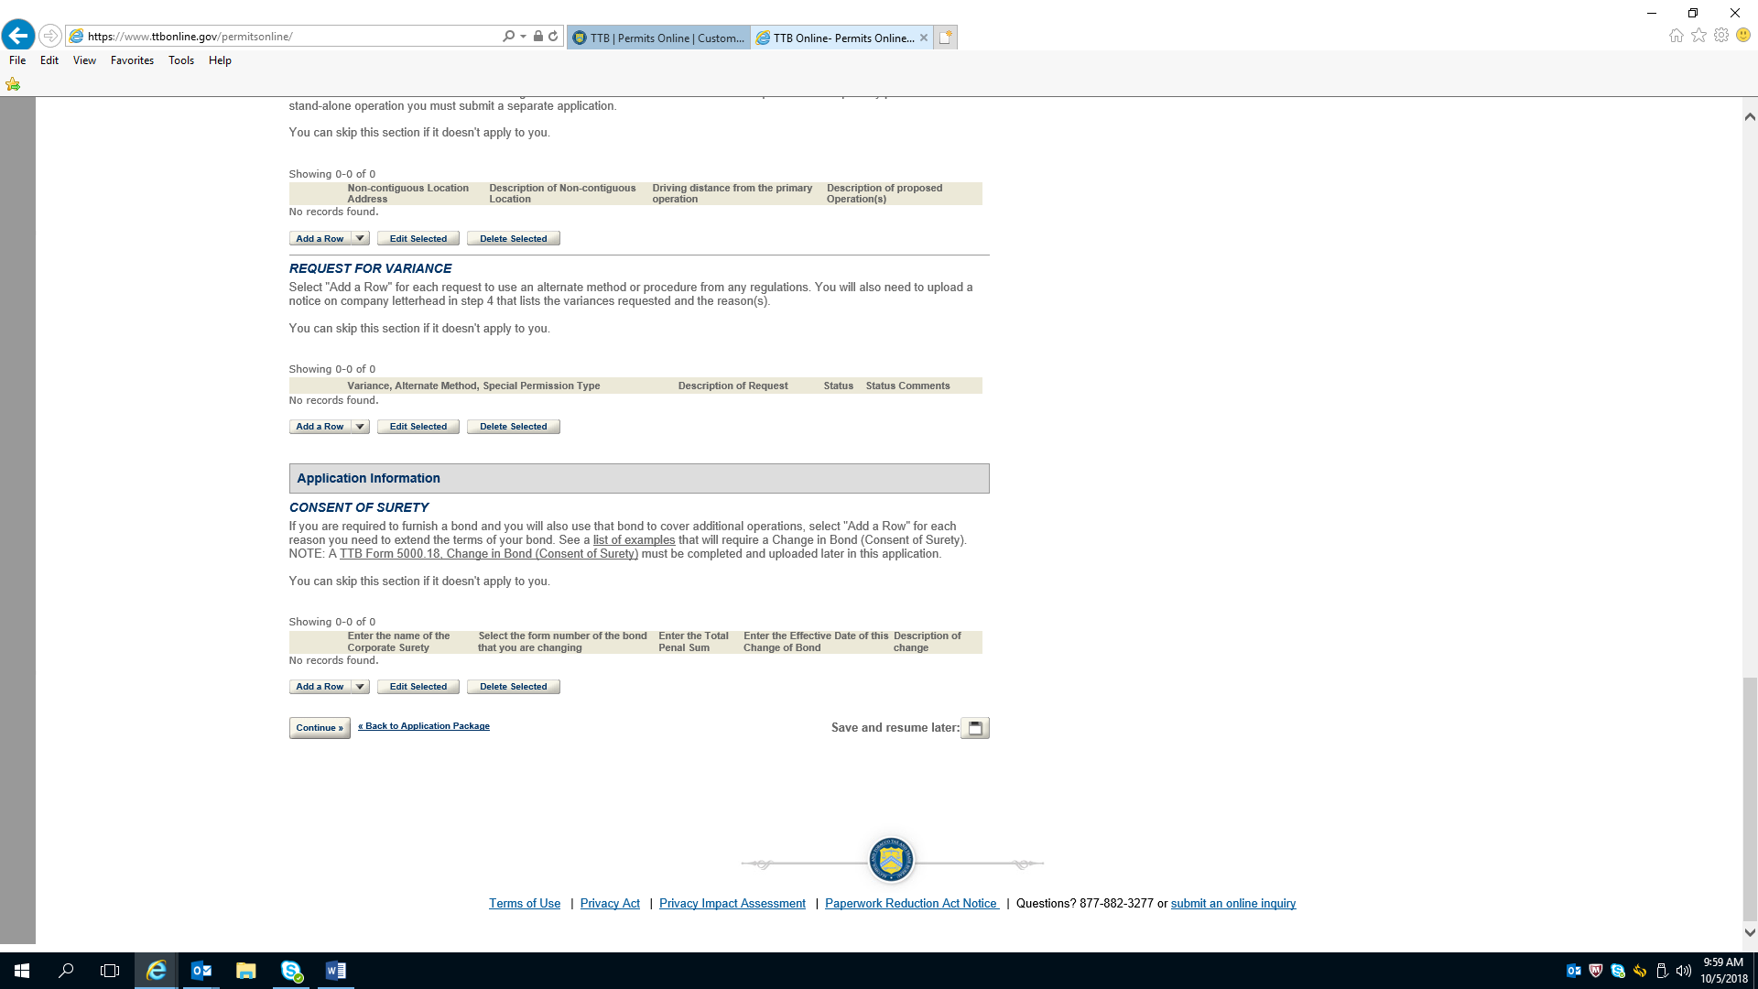Screen dimensions: 1758x989
Task: Click the browser back arrow button
Action: pyautogui.click(x=18, y=36)
